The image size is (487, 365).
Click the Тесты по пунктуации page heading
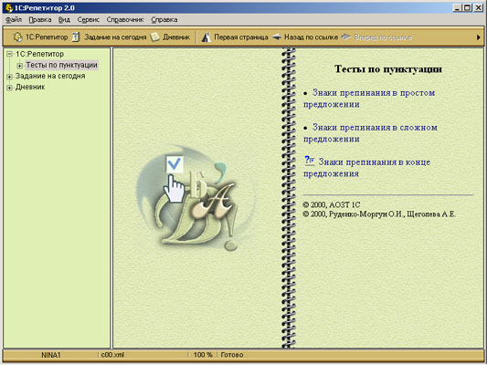click(388, 68)
